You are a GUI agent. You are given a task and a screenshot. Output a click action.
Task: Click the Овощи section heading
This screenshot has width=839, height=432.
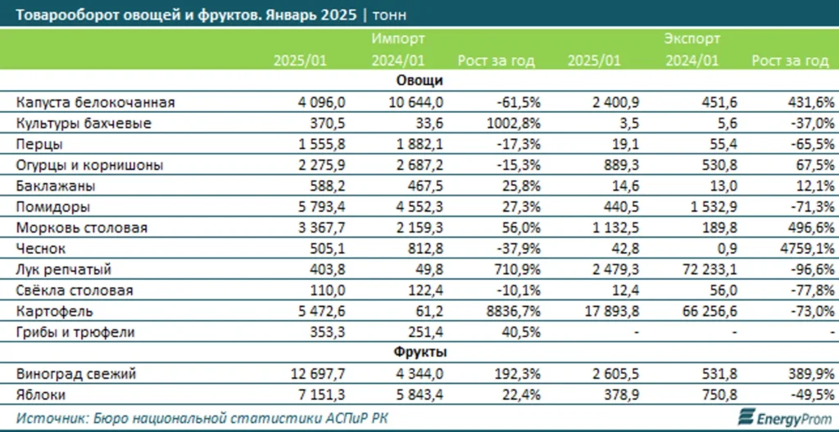419,81
